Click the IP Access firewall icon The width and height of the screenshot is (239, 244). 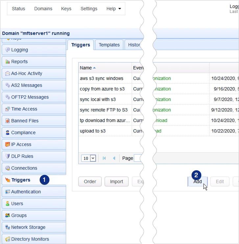coord(8,144)
